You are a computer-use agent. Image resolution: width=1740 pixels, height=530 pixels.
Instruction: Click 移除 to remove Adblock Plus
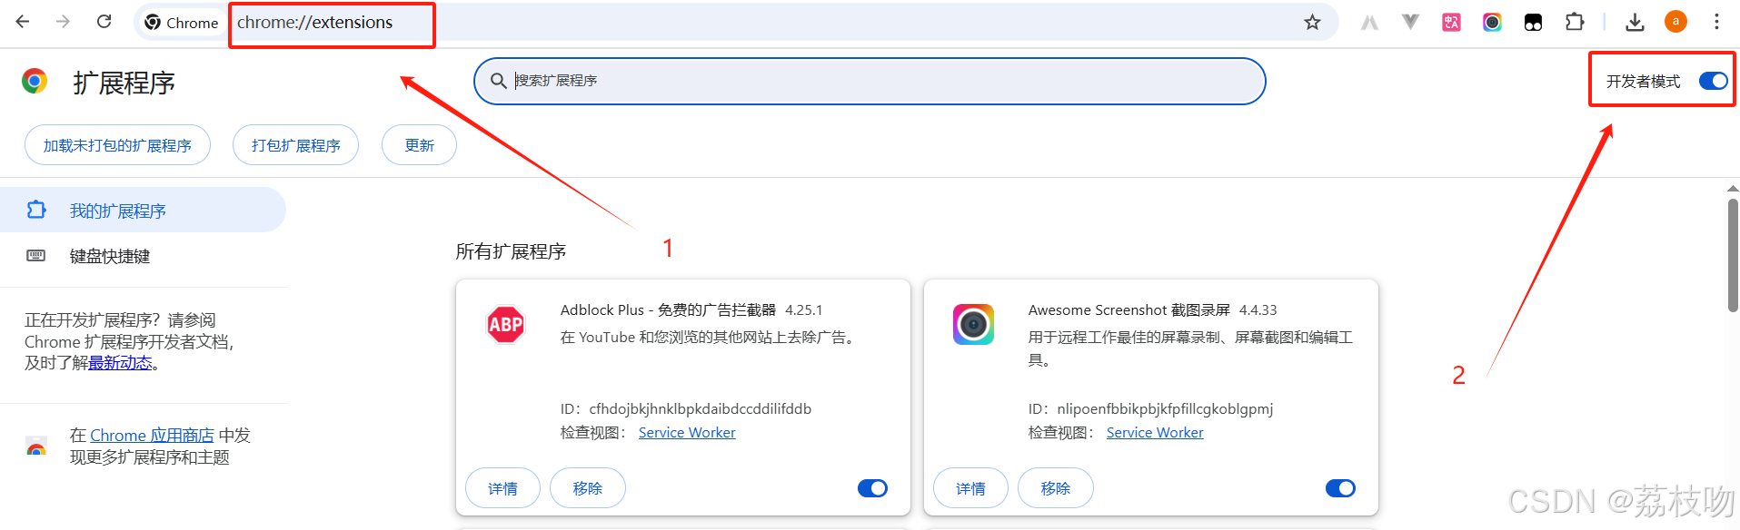click(588, 488)
